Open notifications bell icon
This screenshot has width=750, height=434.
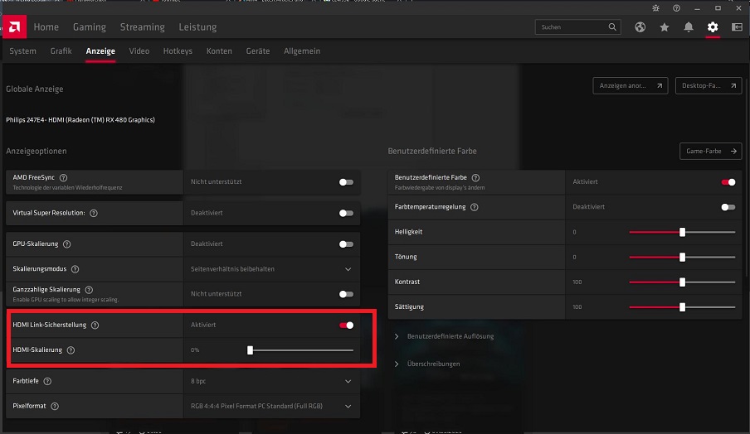tap(689, 27)
